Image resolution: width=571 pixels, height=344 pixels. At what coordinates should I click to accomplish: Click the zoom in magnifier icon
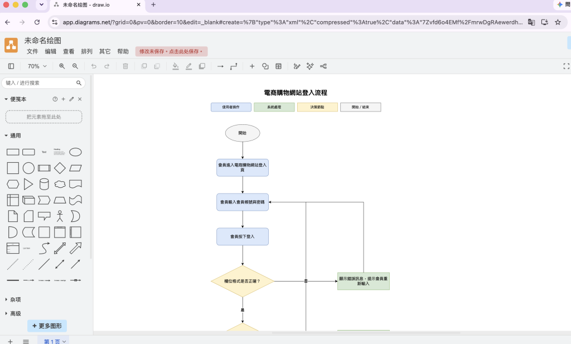(62, 66)
